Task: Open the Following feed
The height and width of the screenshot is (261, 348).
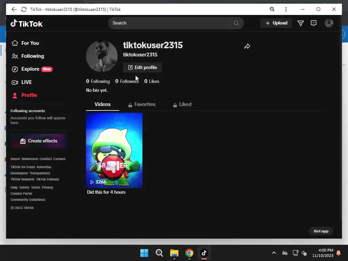Action: (x=28, y=56)
